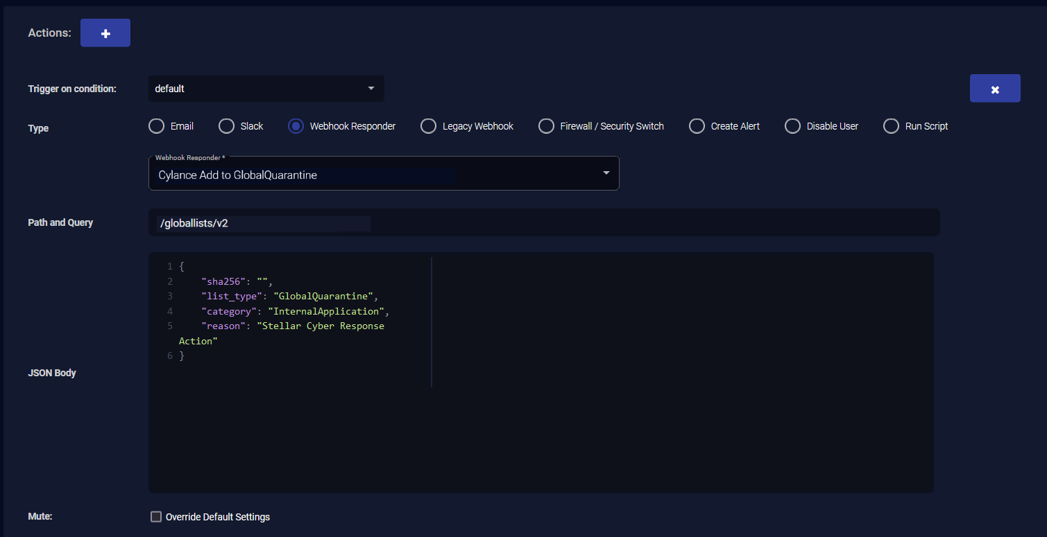
Task: Check Override Default Settings checkbox
Action: click(x=156, y=517)
